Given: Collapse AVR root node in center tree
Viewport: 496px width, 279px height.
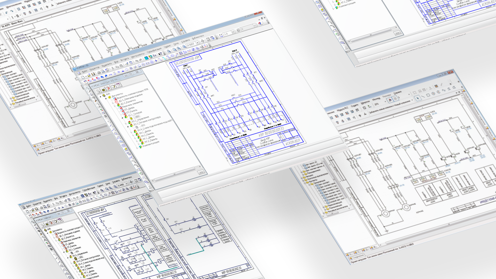Looking at the screenshot, I should click(x=100, y=97).
